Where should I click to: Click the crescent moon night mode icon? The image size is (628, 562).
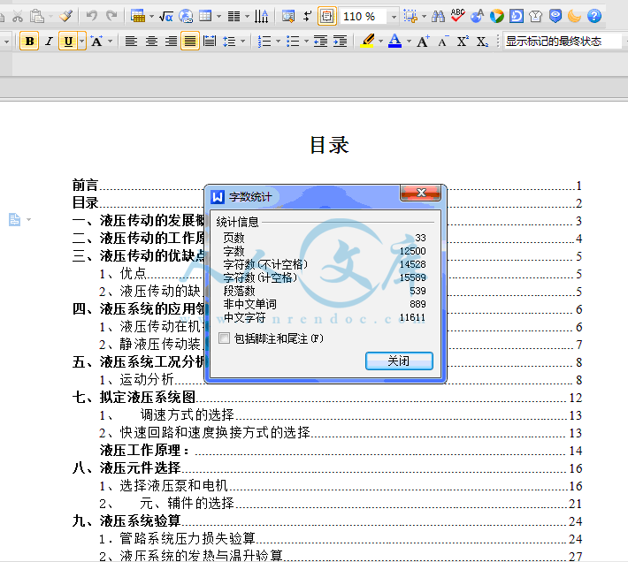click(574, 17)
